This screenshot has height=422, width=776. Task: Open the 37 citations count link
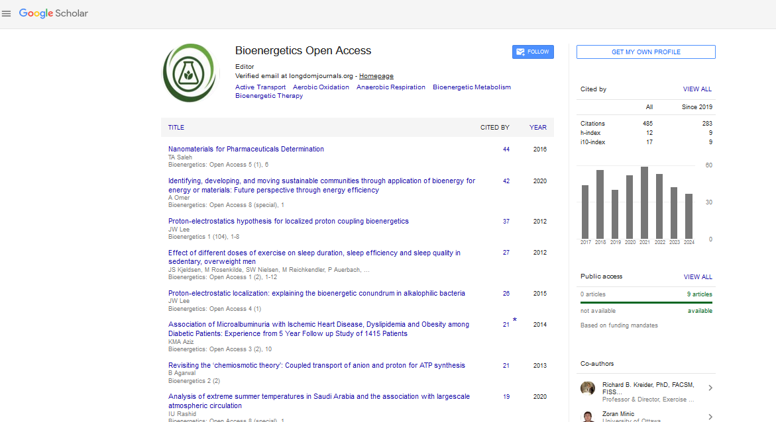pyautogui.click(x=506, y=222)
